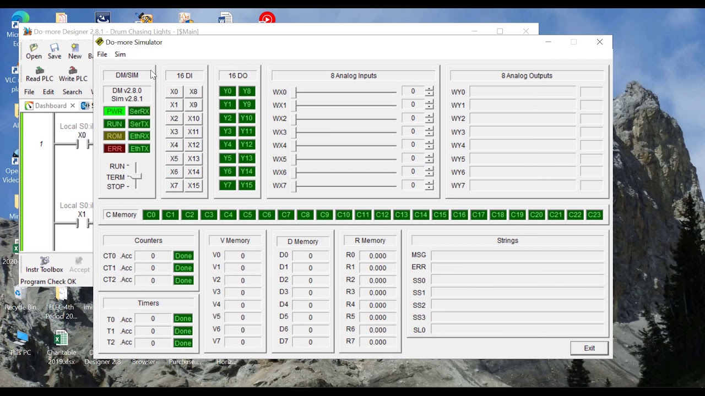Toggle digital input X7
Screen dimensions: 705x396
pyautogui.click(x=174, y=186)
